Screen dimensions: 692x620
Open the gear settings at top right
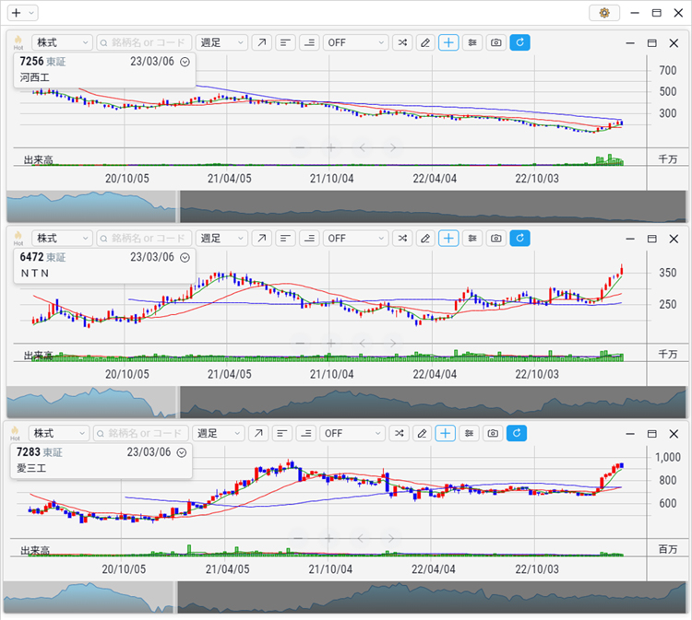(x=604, y=13)
